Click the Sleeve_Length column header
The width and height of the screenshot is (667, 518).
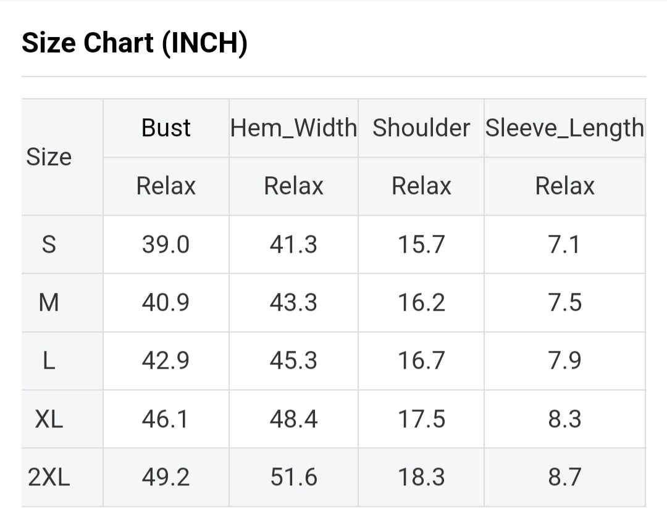point(564,128)
